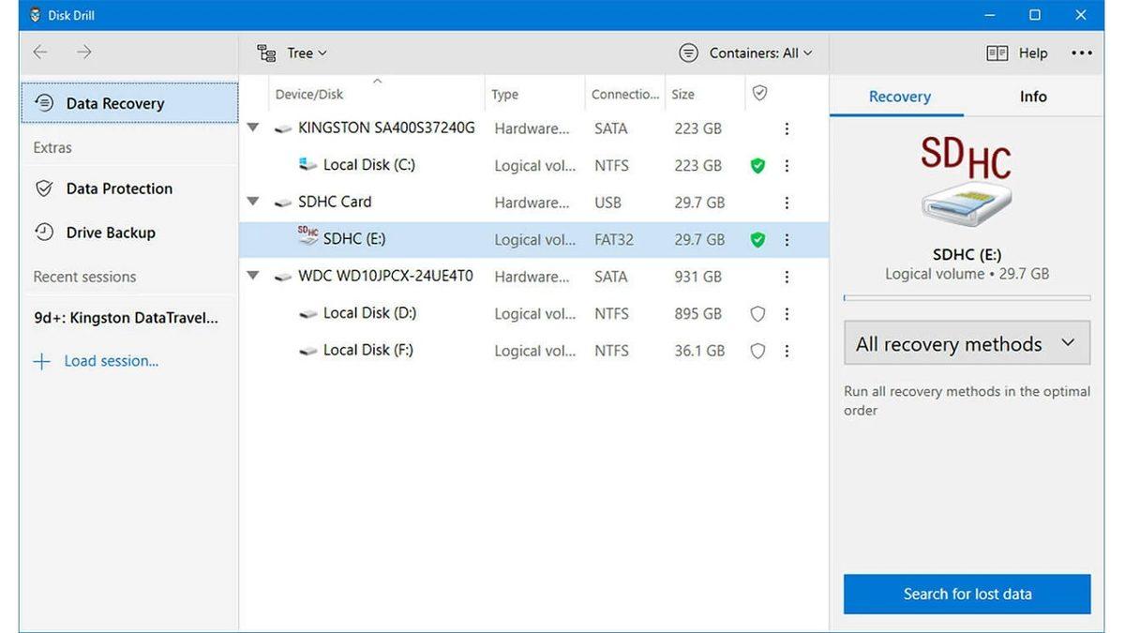Collapse the WDC WD10JPCX-24UE4T0 disk tree
1125x633 pixels.
tap(252, 277)
